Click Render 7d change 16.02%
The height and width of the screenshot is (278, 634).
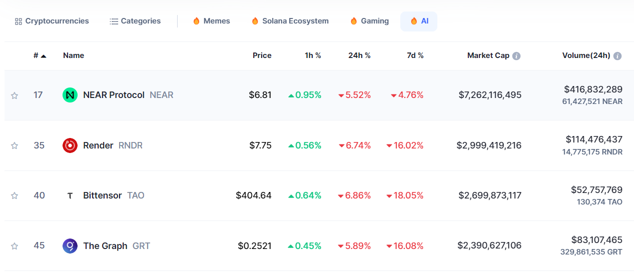coord(405,145)
